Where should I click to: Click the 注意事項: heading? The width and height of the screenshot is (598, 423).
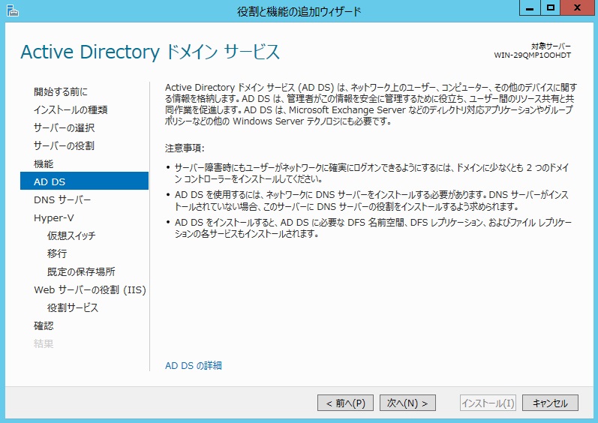[185, 148]
